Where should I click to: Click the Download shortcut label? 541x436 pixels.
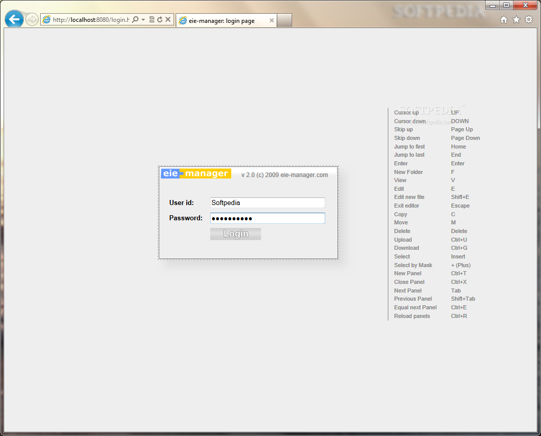coord(407,248)
